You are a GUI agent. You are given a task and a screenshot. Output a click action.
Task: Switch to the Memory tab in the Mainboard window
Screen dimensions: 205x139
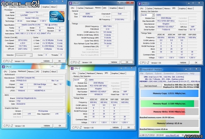pos(31,71)
